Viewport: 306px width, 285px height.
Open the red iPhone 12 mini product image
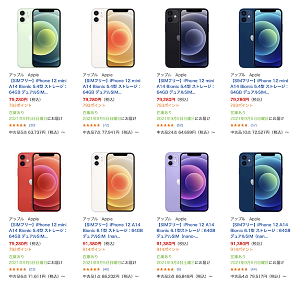(x=39, y=182)
